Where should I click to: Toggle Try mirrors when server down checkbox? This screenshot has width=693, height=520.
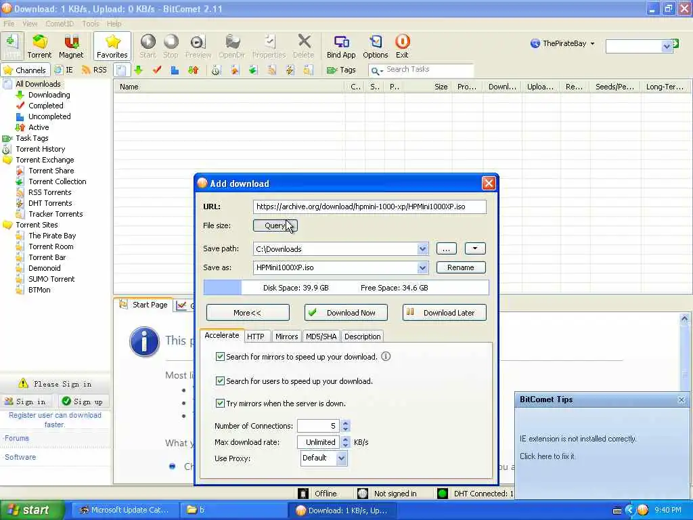(x=220, y=404)
